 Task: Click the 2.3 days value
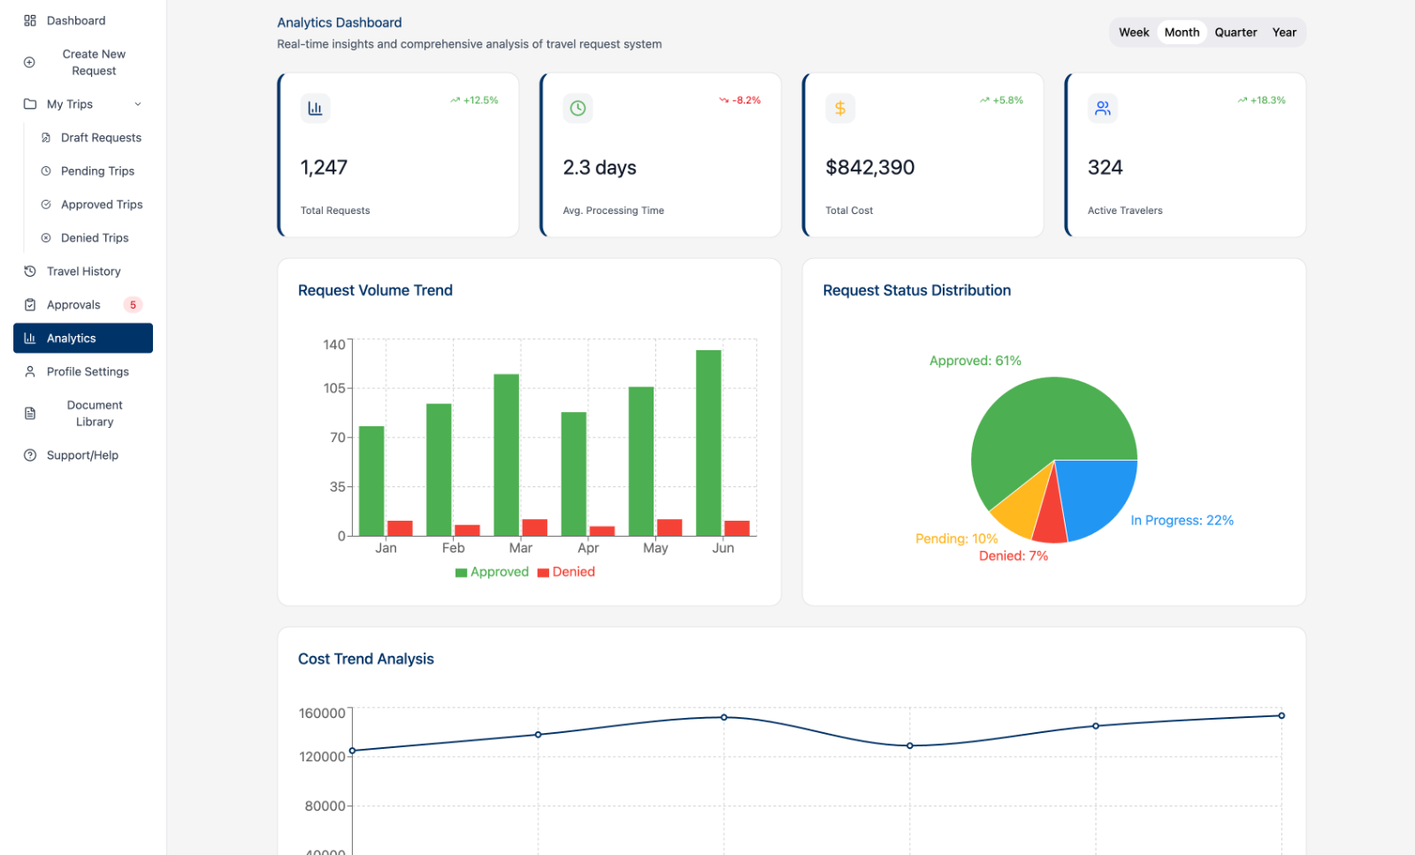tap(600, 167)
